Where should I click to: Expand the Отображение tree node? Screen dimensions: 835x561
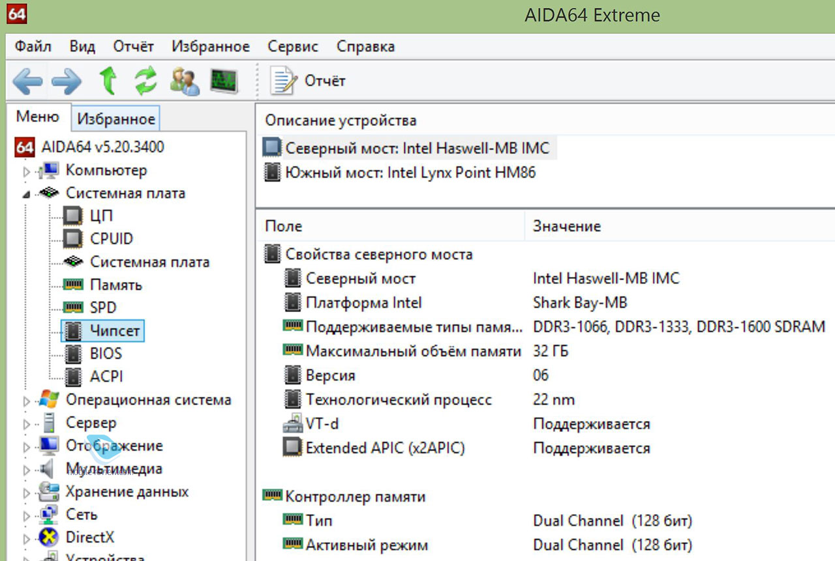click(x=27, y=447)
